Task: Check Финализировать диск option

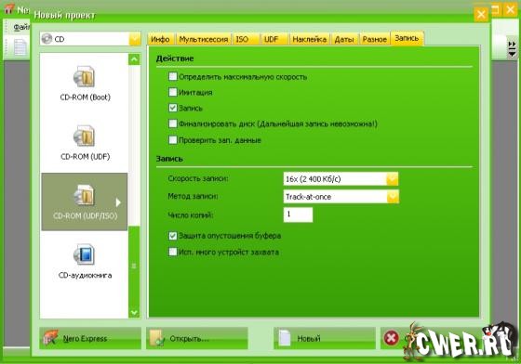Action: (173, 123)
